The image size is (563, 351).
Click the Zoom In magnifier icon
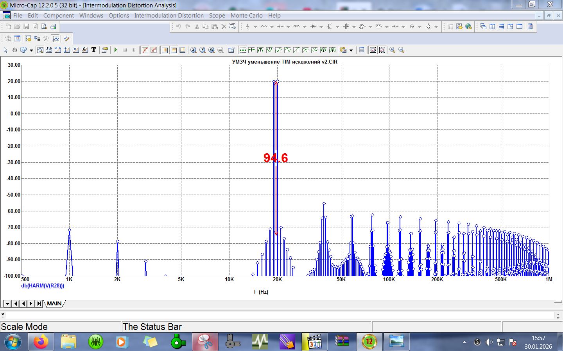click(392, 50)
